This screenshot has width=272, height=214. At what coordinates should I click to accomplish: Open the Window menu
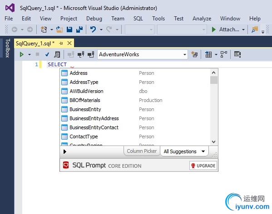[230, 18]
